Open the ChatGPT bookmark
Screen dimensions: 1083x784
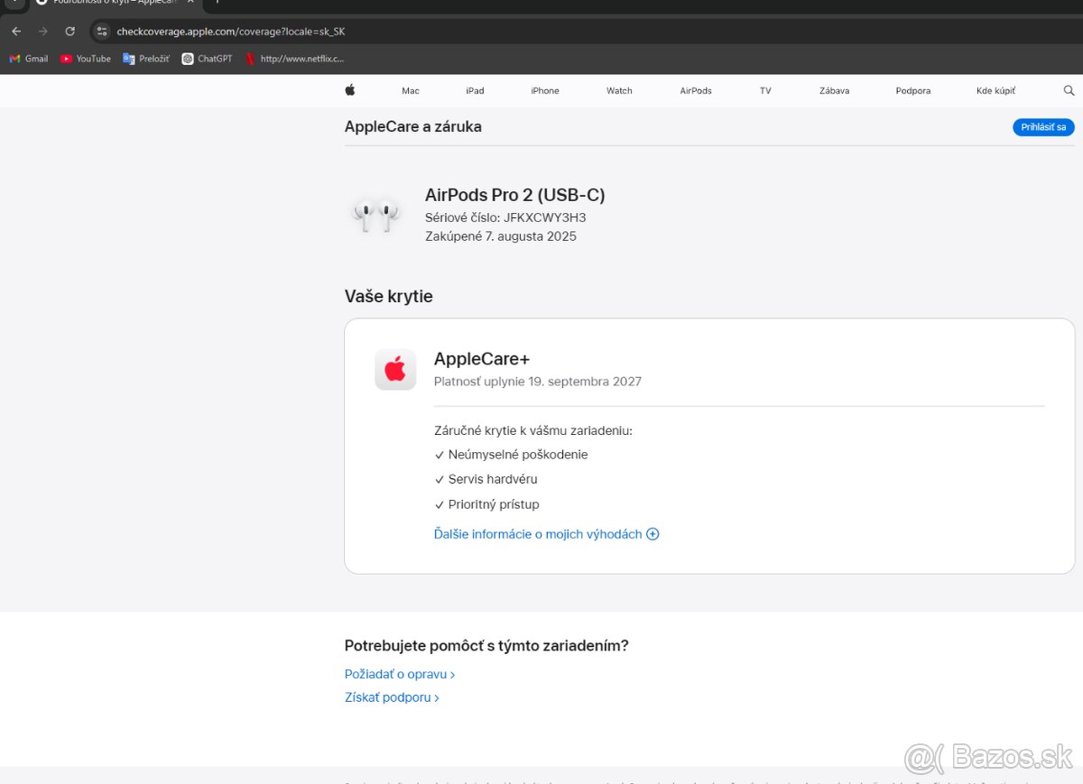207,59
